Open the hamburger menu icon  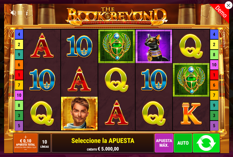[20, 13]
